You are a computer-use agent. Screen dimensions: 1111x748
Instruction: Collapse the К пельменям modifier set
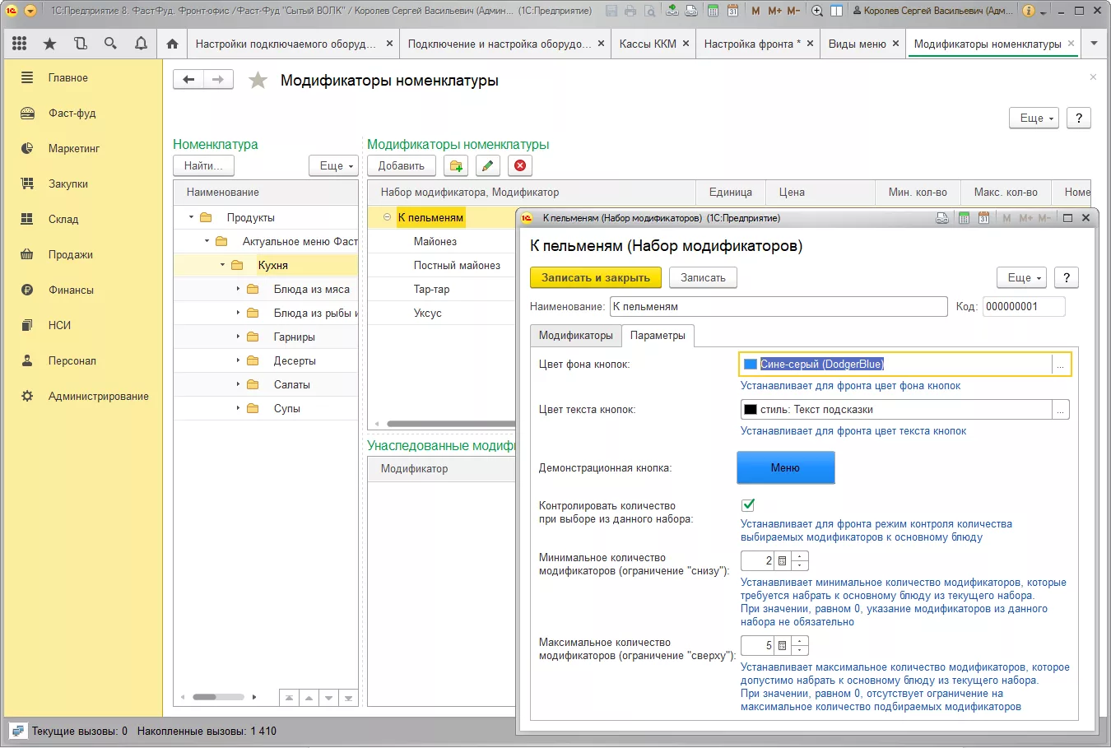tap(387, 217)
